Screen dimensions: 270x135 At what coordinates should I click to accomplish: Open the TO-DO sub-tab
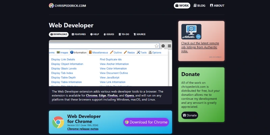click(124, 34)
